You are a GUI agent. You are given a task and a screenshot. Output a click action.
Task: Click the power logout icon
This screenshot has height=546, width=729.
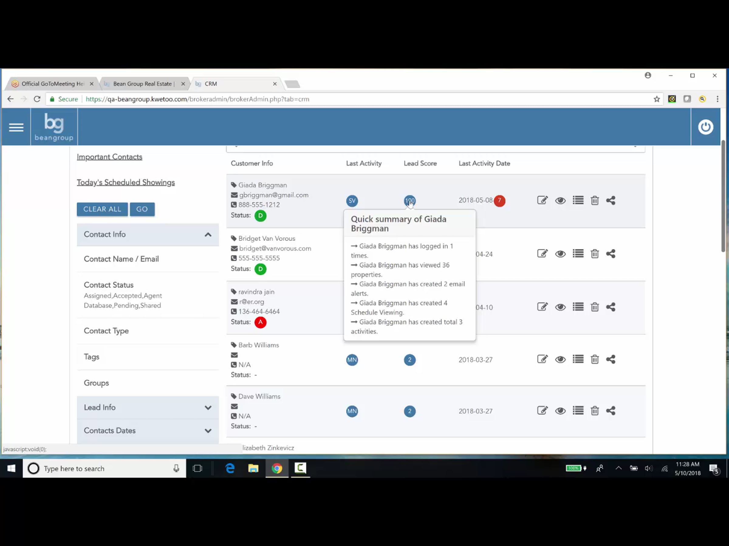pyautogui.click(x=705, y=127)
